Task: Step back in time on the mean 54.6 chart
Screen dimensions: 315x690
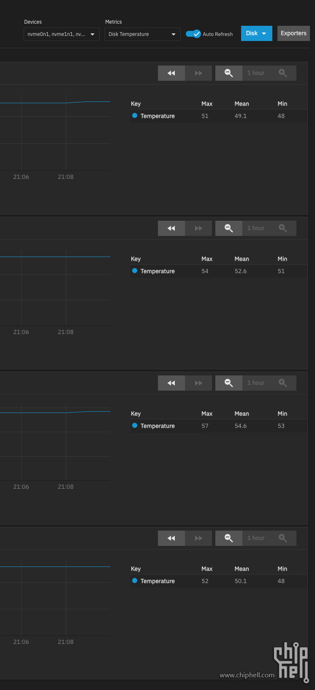Action: (x=171, y=383)
